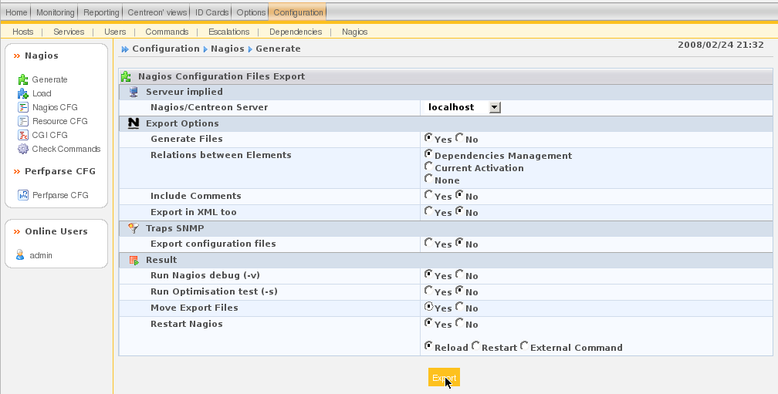Viewport: 778px width, 394px height.
Task: Open the Nagios submenu item
Action: (355, 32)
